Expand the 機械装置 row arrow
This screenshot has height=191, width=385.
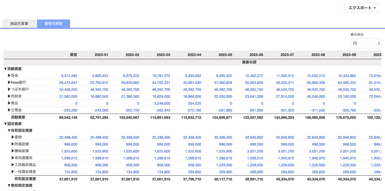[x=13, y=151]
